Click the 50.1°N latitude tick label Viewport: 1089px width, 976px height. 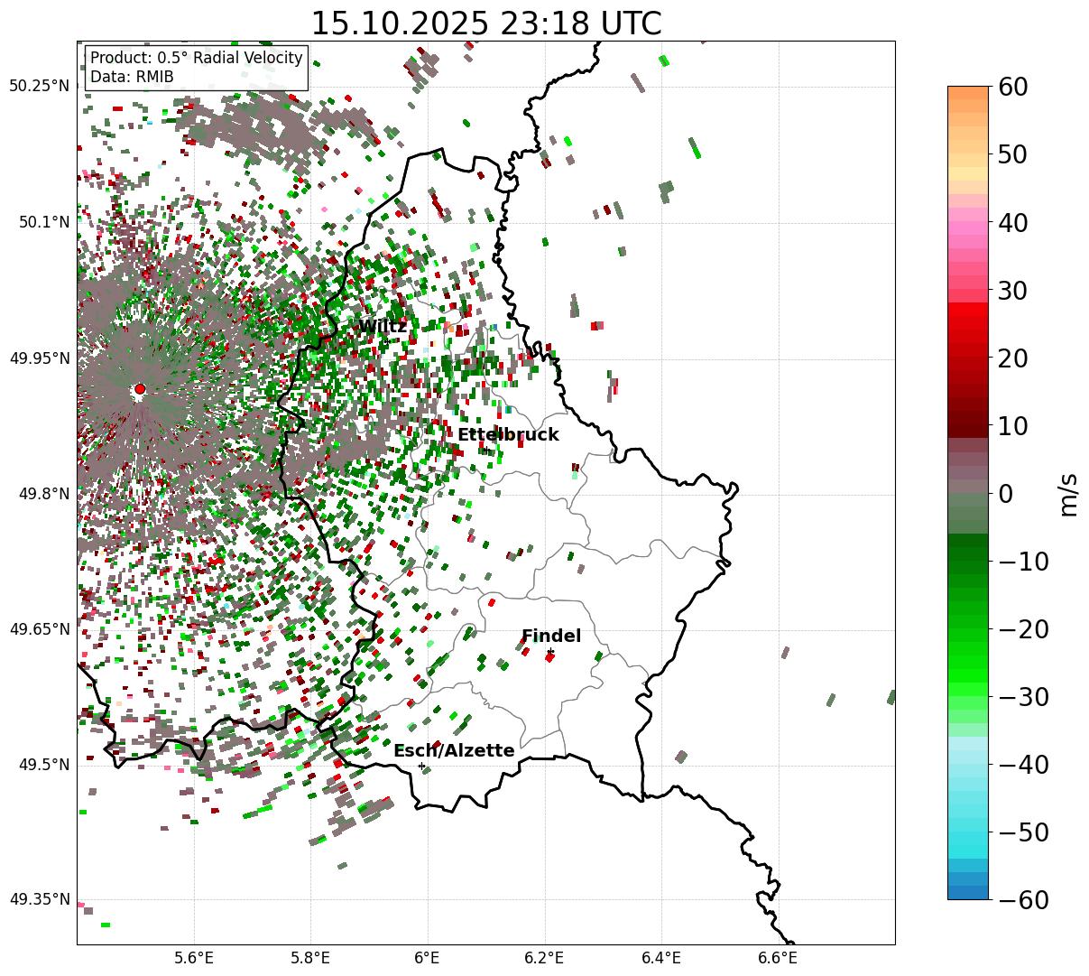pos(43,222)
